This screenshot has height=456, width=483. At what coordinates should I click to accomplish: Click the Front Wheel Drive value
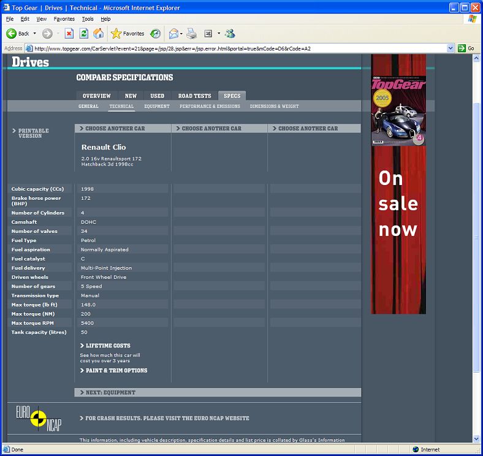click(x=104, y=277)
